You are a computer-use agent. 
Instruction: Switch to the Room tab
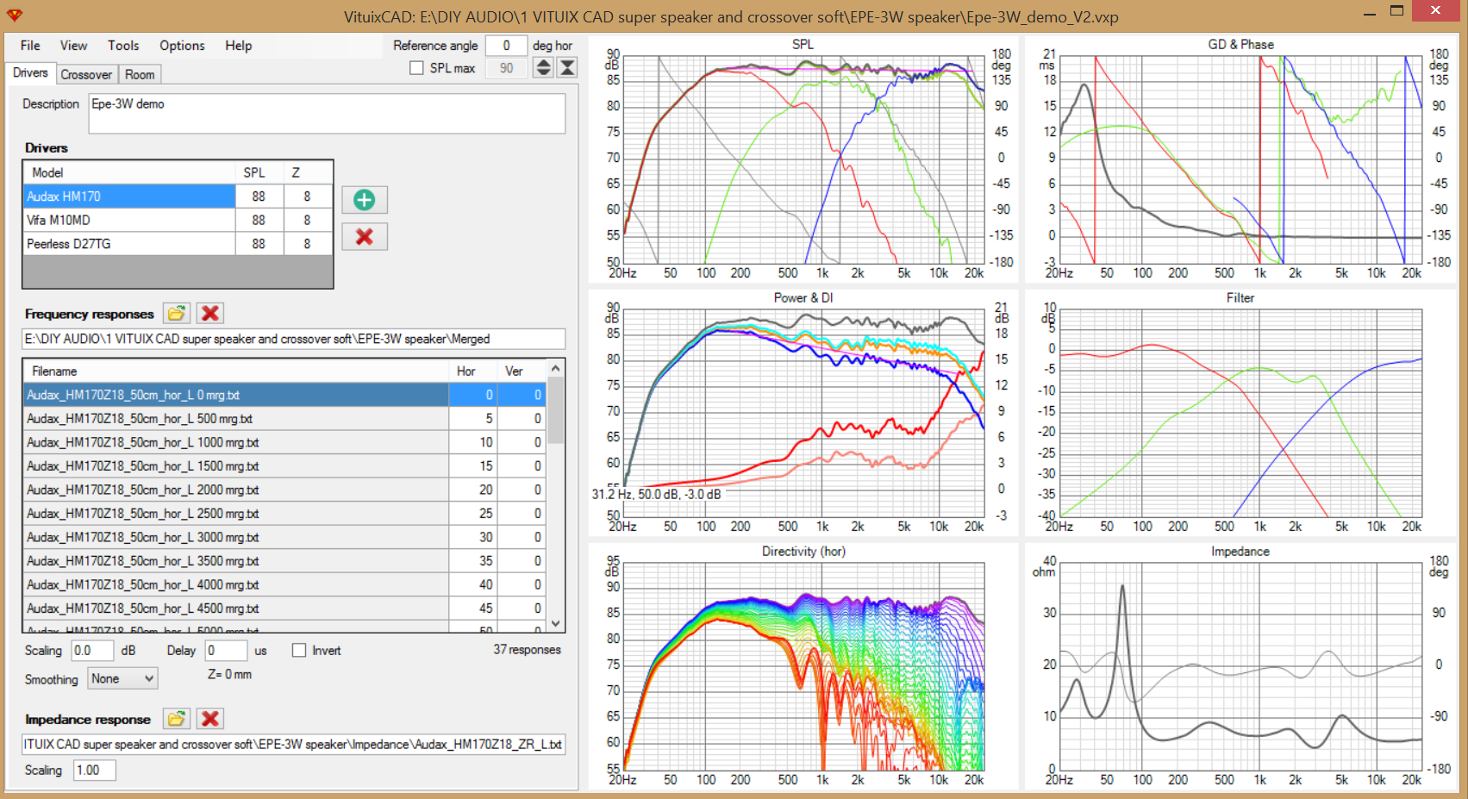pos(140,74)
